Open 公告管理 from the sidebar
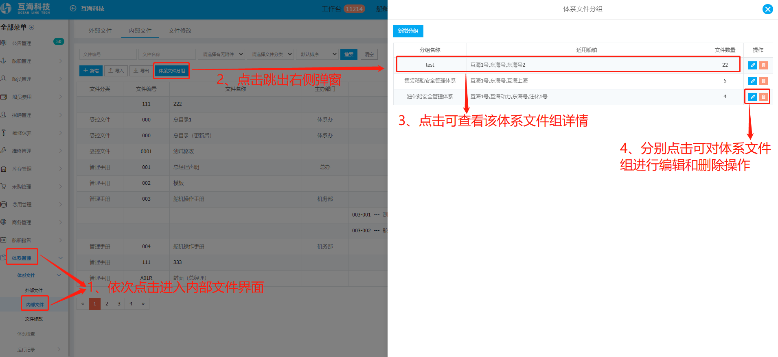Image resolution: width=778 pixels, height=357 pixels. pyautogui.click(x=22, y=43)
